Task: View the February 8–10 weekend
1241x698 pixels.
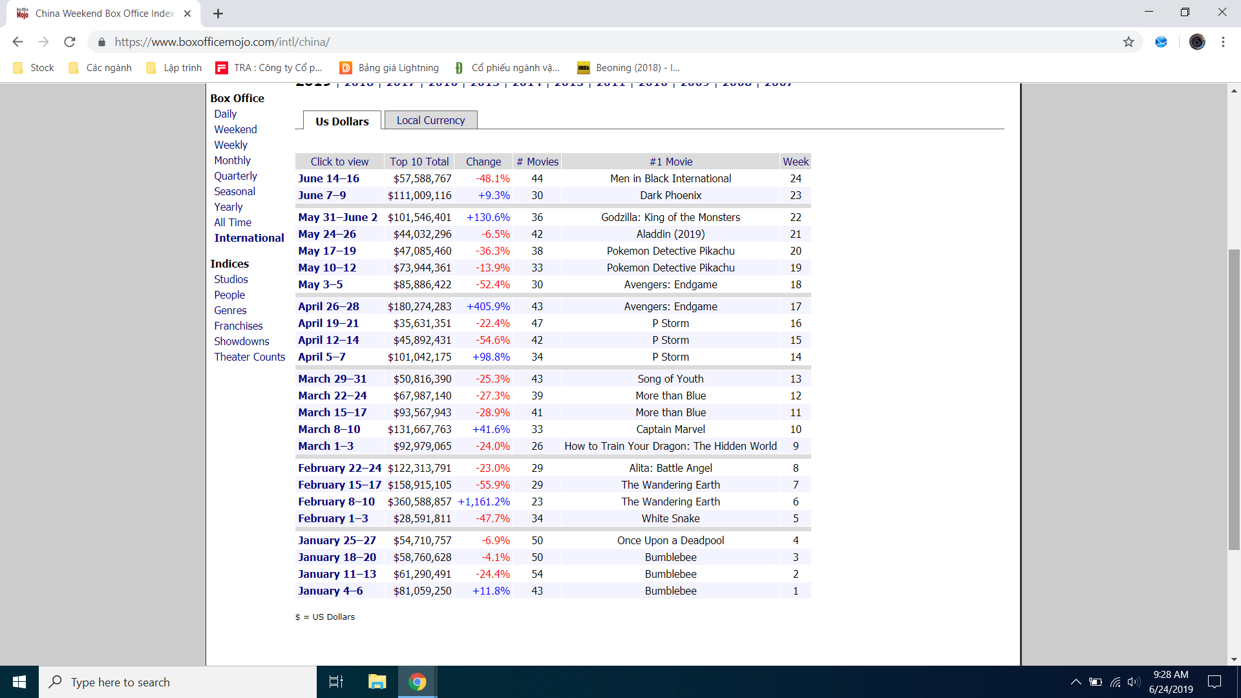Action: [336, 502]
